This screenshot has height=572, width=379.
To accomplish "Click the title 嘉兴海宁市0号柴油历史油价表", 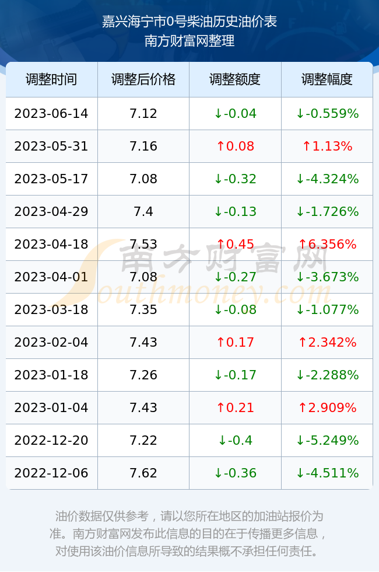I will click(189, 22).
